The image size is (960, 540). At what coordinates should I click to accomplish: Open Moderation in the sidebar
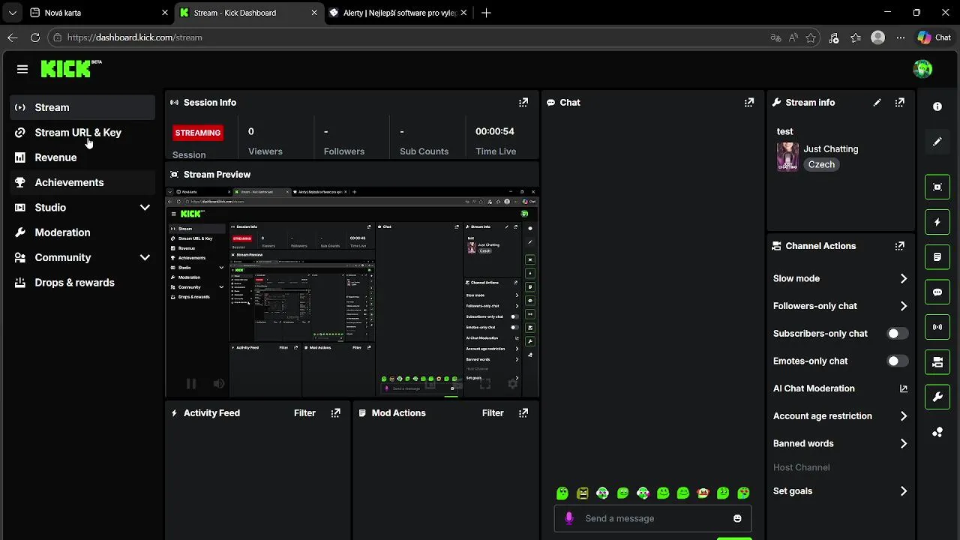82,232
